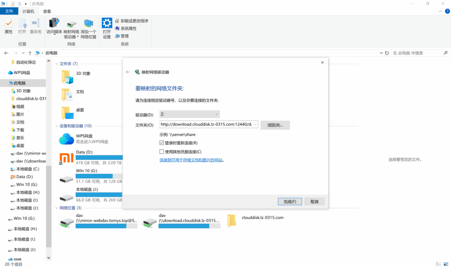This screenshot has height=267, width=451.
Task: Open the drive letter Z: dropdown
Action: pos(189,115)
